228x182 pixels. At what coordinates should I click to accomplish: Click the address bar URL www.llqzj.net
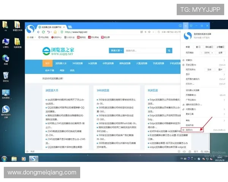76,32
